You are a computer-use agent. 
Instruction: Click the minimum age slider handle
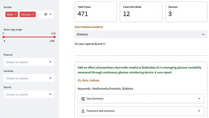(x=4, y=37)
